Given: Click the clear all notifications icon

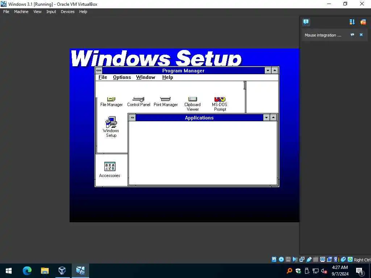Looking at the screenshot, I should click(363, 22).
